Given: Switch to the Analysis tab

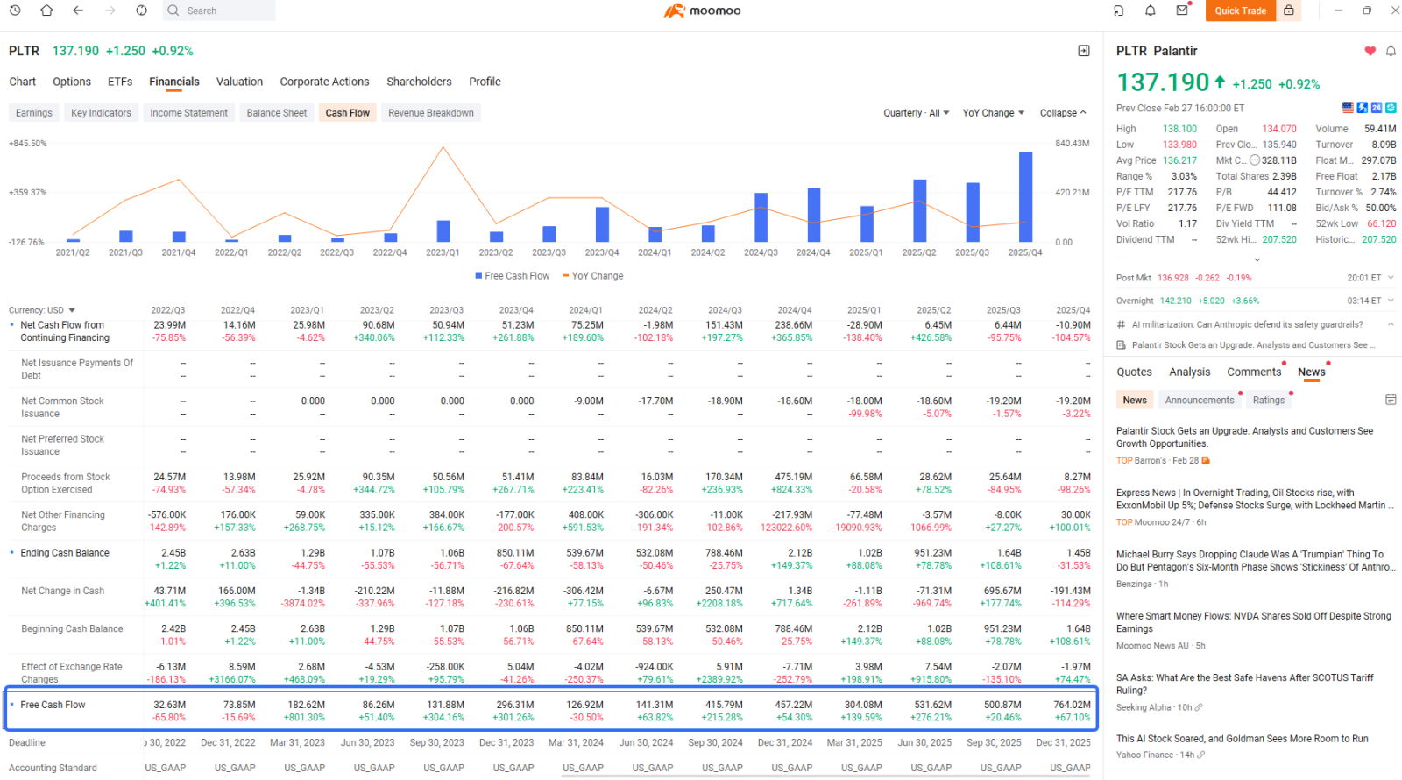Looking at the screenshot, I should coord(1189,372).
